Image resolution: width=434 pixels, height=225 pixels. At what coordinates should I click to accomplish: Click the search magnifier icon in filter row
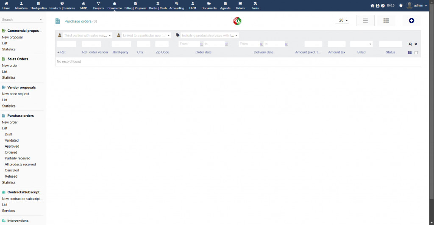(x=410, y=44)
